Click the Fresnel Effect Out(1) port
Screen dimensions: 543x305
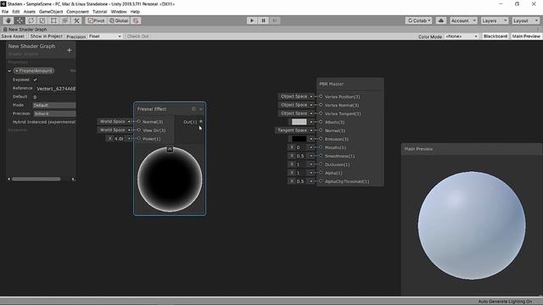click(201, 122)
